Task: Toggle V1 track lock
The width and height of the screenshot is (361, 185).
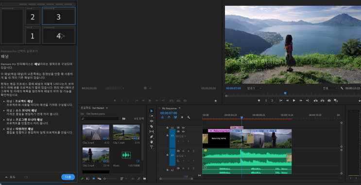Action: [167, 135]
